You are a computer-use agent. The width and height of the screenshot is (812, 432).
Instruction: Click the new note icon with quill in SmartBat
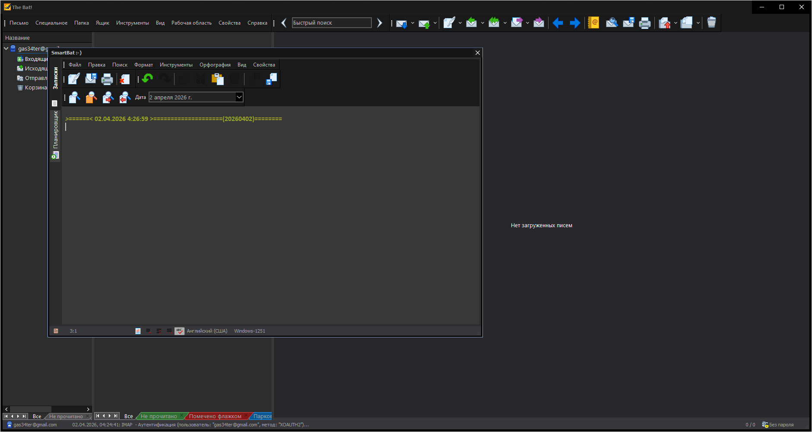74,79
